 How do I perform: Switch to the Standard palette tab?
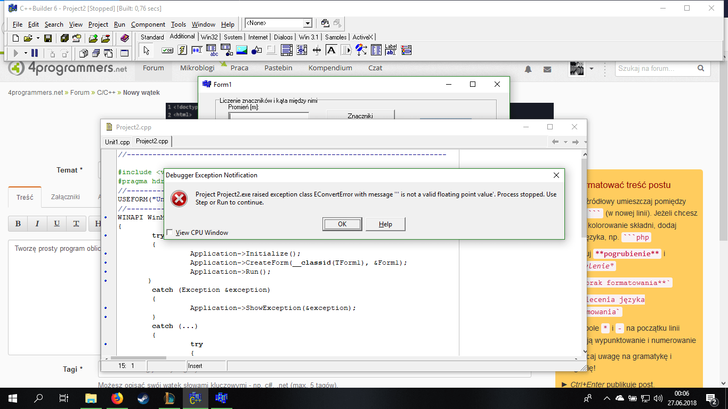[152, 37]
